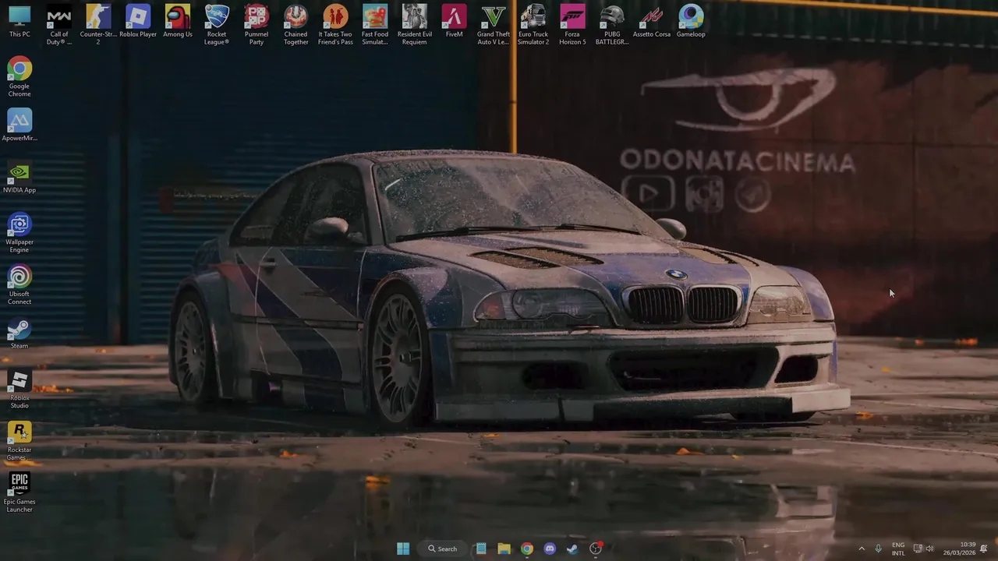Select Ubisoft Connect desktop icon
Screen dimensions: 998x561
point(19,285)
